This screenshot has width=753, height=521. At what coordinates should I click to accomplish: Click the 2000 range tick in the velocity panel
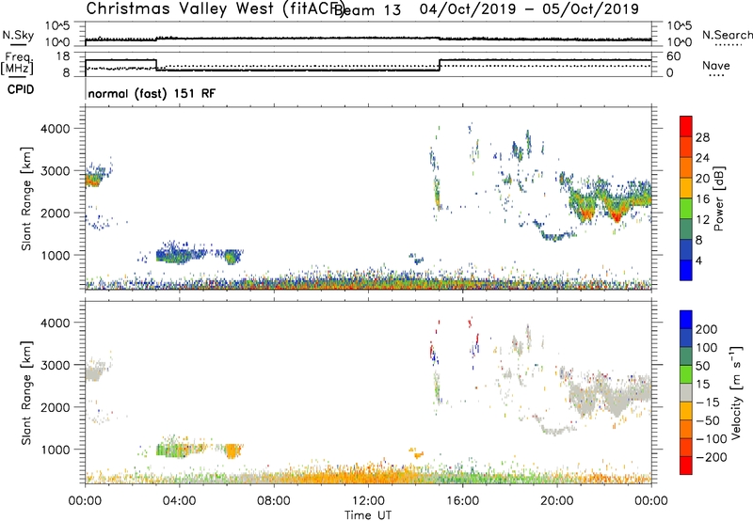click(x=55, y=407)
